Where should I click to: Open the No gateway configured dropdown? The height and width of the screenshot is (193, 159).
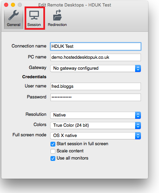click(x=96, y=68)
